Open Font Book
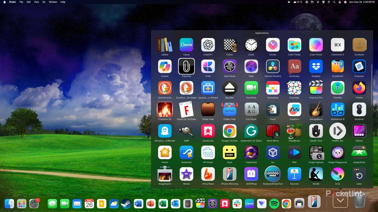Image resolution: width=378 pixels, height=212 pixels. click(251, 109)
